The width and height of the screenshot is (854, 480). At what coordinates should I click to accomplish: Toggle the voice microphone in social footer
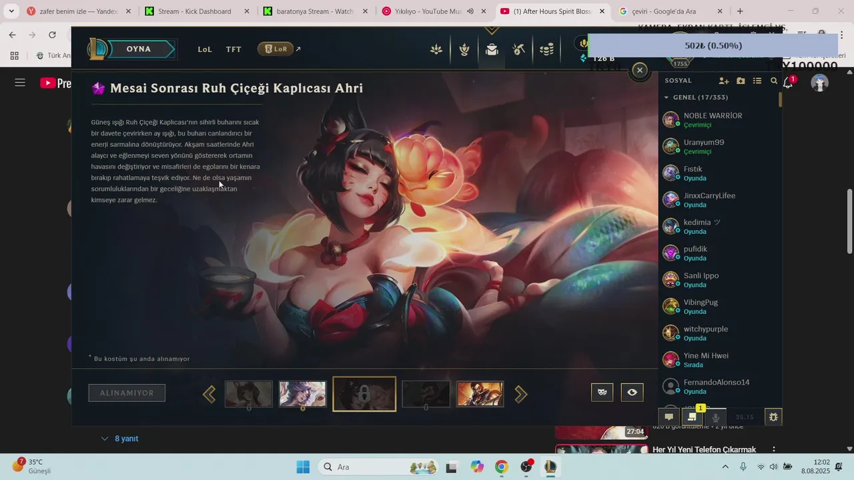(x=716, y=417)
